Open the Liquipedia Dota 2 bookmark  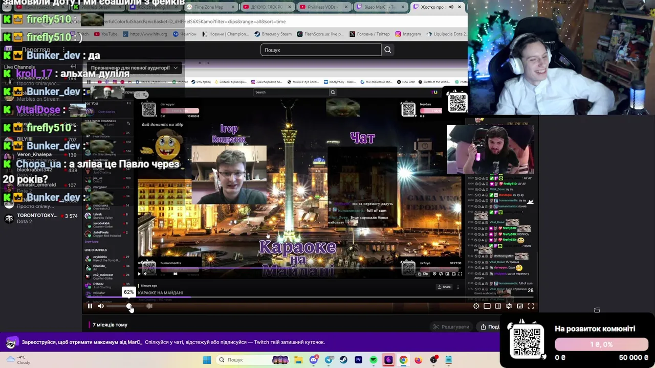pyautogui.click(x=446, y=34)
